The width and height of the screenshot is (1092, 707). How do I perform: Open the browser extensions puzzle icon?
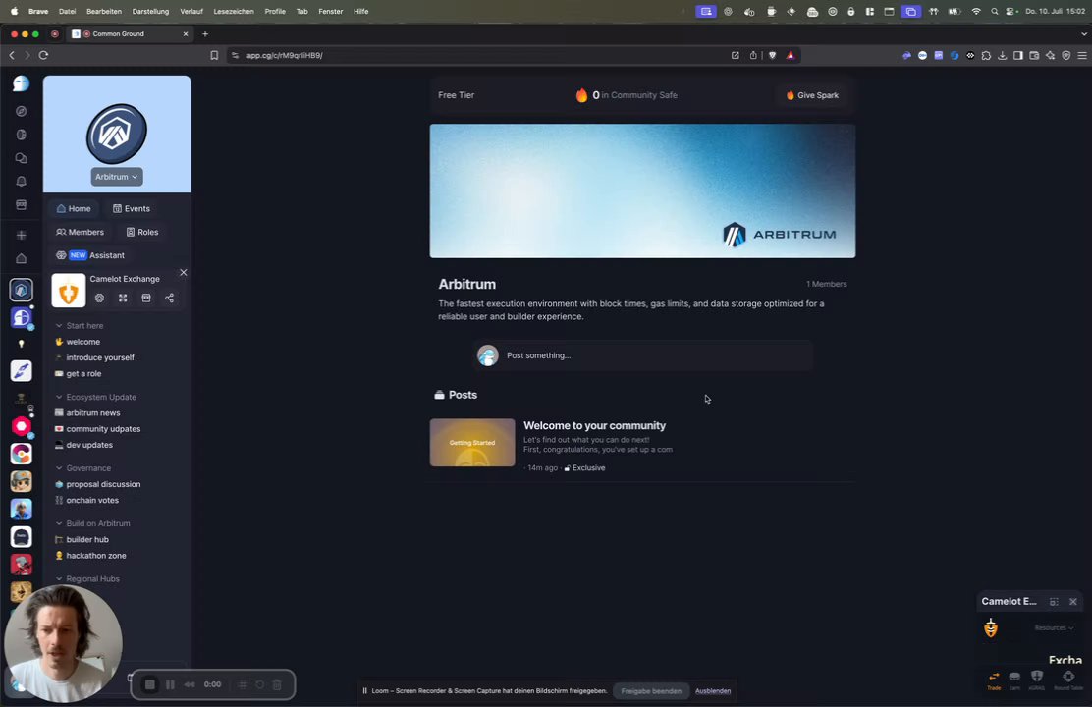click(986, 55)
